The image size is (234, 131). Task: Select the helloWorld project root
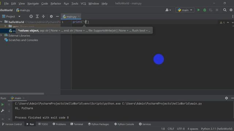click(x=16, y=22)
